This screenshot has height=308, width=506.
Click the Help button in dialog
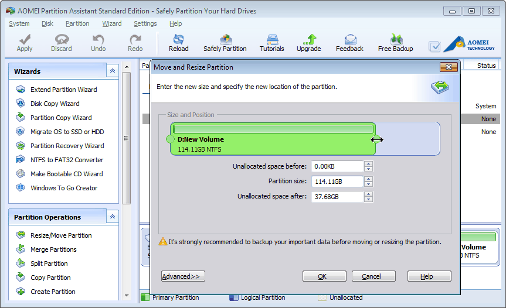pyautogui.click(x=429, y=276)
